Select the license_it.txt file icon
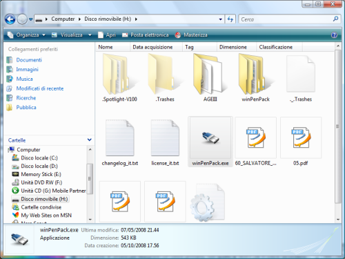Screen dimensions: 345x259 pos(165,137)
